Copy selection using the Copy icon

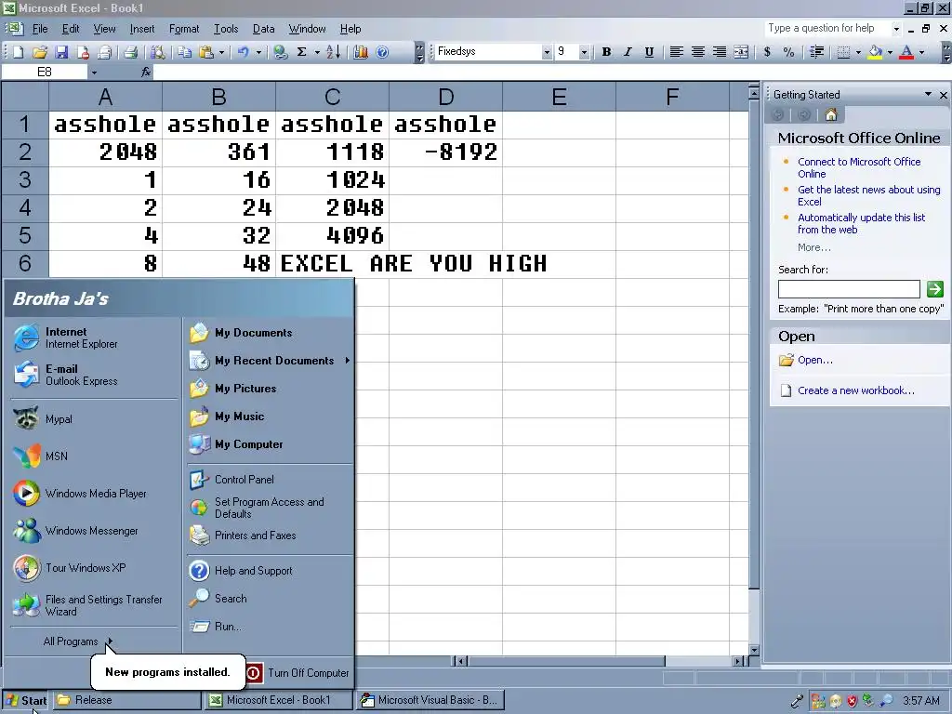tap(185, 52)
